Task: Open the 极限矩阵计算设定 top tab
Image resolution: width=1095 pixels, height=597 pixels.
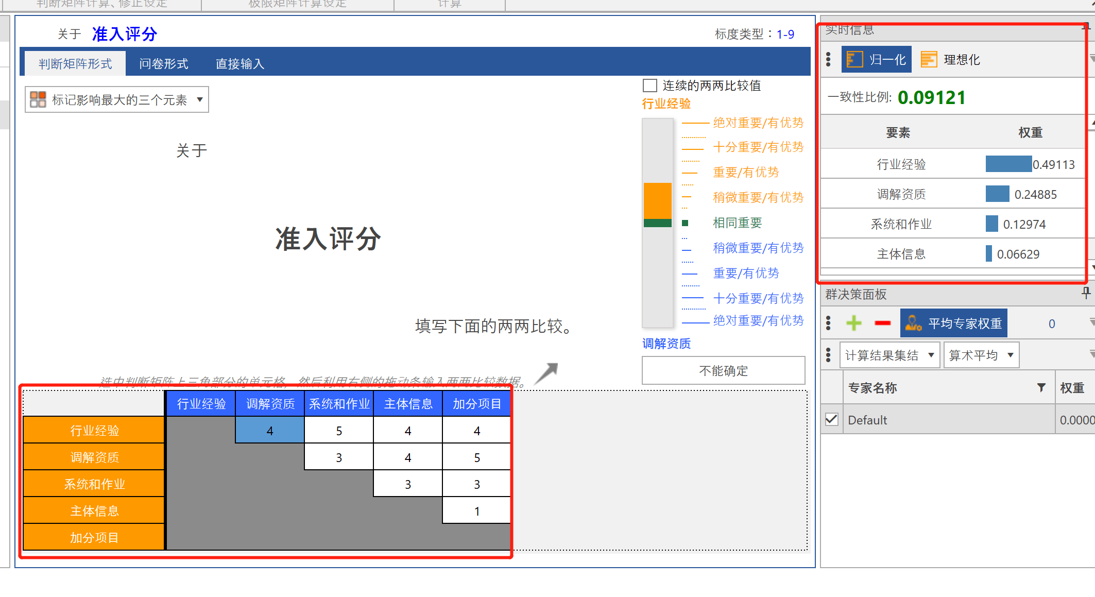Action: (x=297, y=4)
